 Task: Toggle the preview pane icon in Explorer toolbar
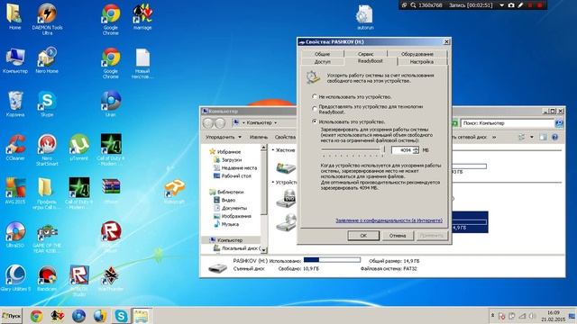tap(543, 137)
